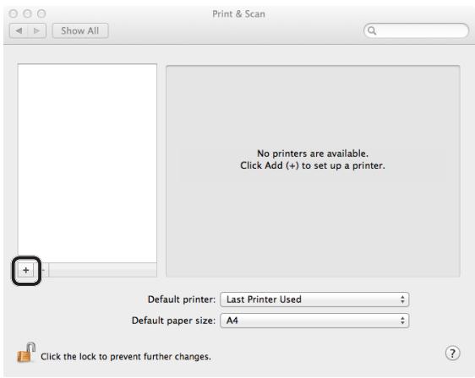The width and height of the screenshot is (475, 378).
Task: Click the Remove (-) printer button
Action: click(44, 270)
